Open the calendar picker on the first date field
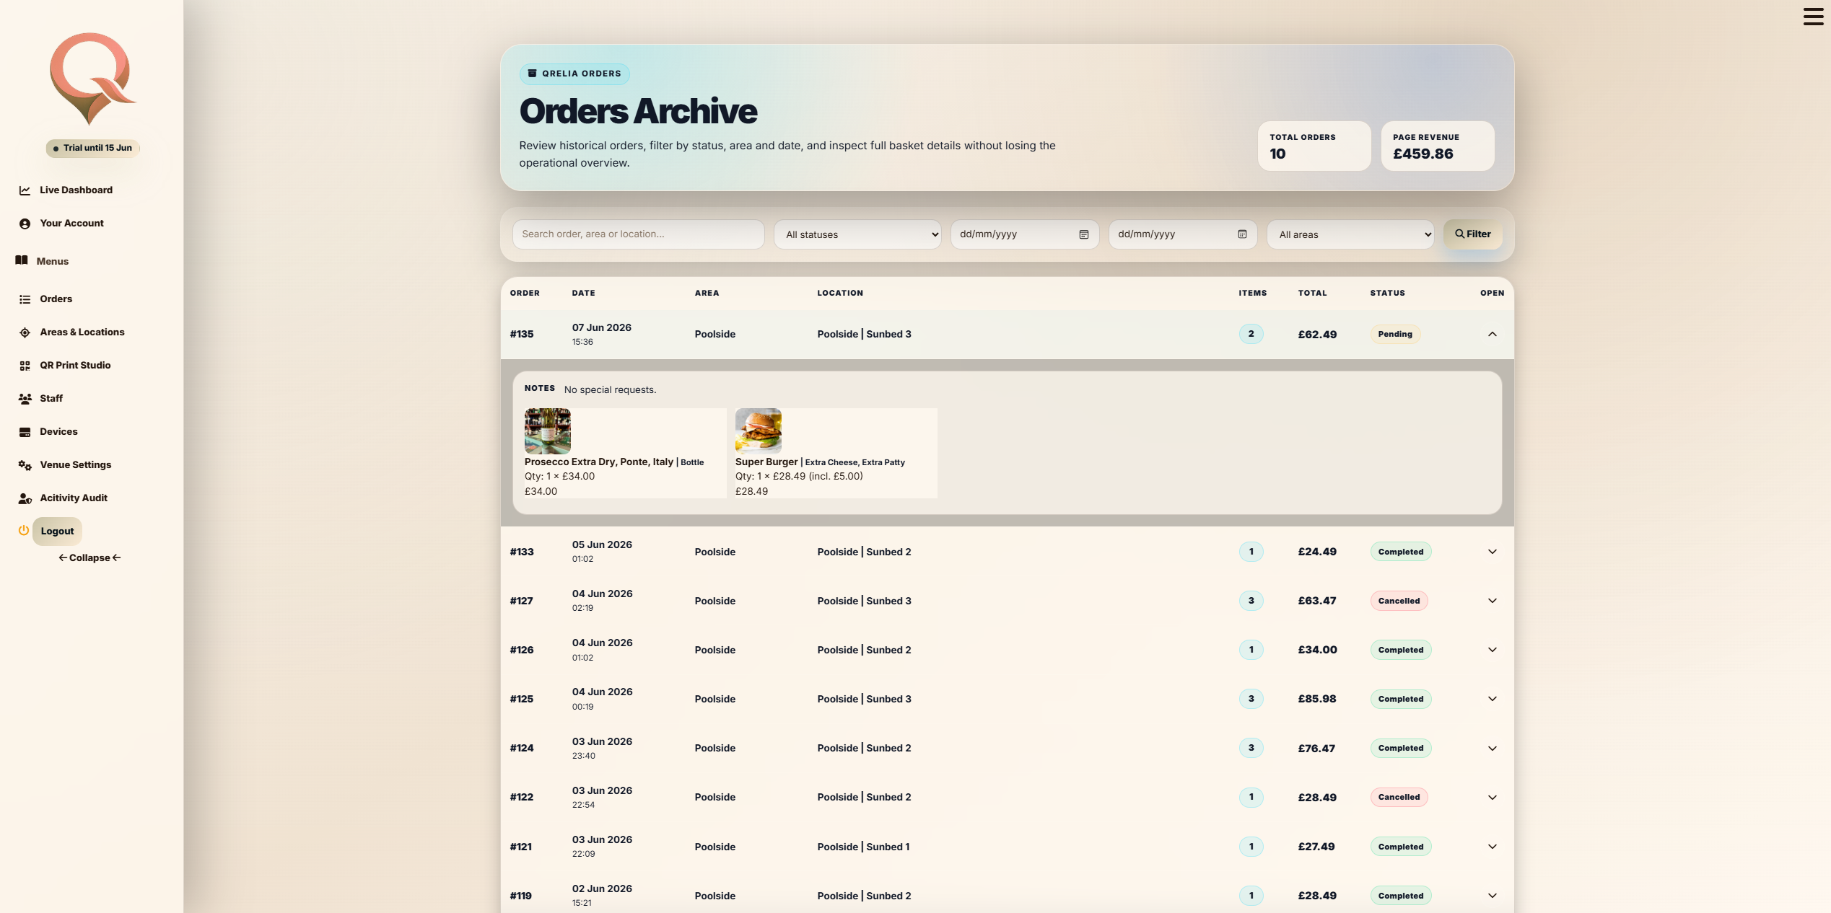Screen dimensions: 1831x913 coord(1083,234)
